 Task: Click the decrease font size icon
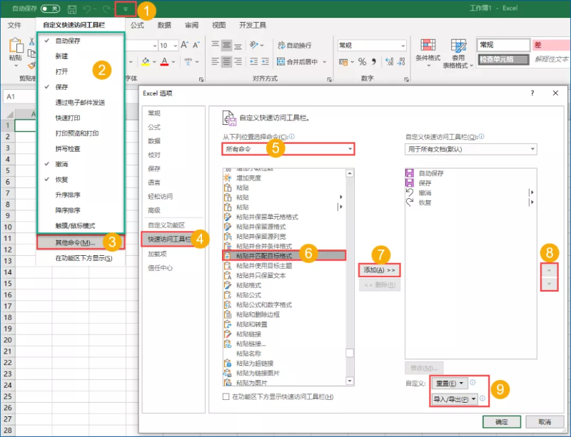(x=196, y=45)
